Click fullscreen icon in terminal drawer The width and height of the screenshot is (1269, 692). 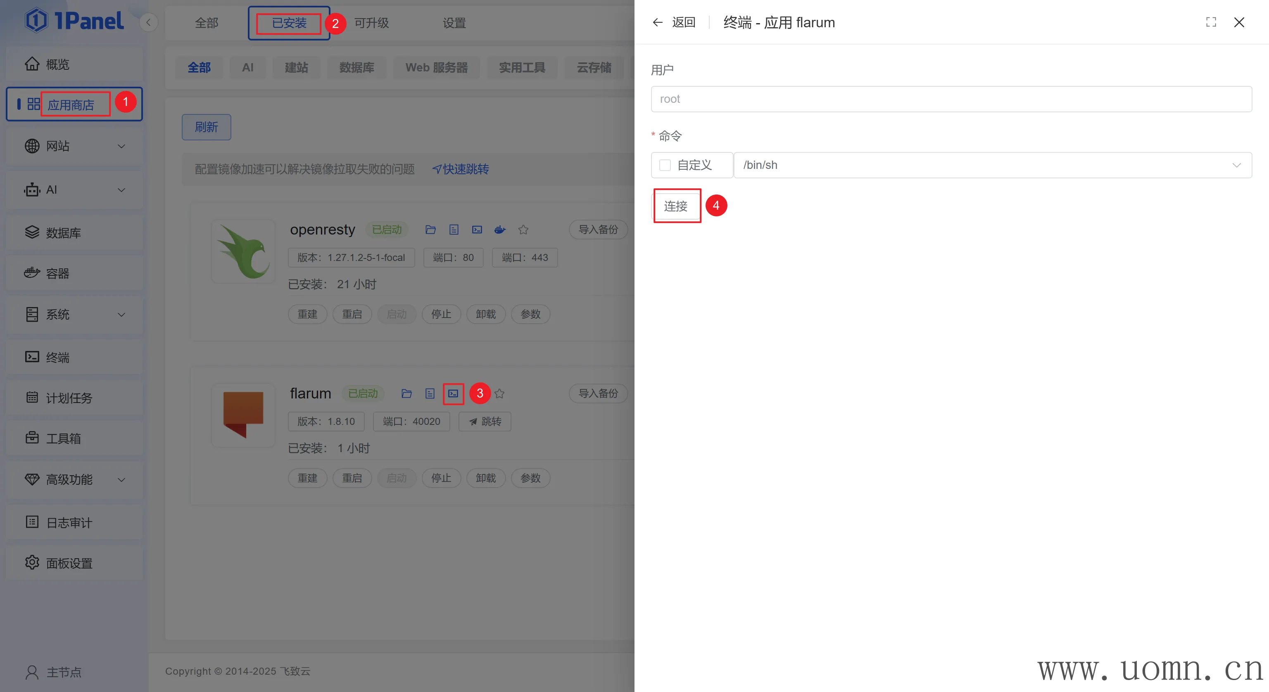pos(1211,22)
